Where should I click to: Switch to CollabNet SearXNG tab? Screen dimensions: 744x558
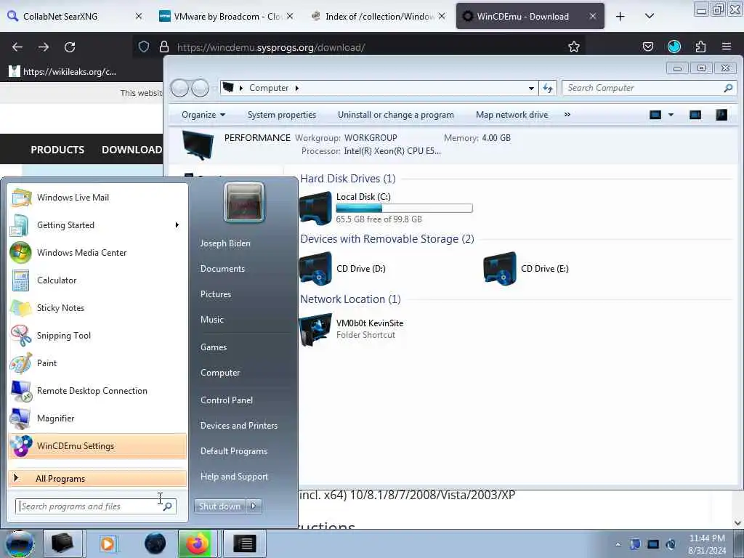[75, 16]
